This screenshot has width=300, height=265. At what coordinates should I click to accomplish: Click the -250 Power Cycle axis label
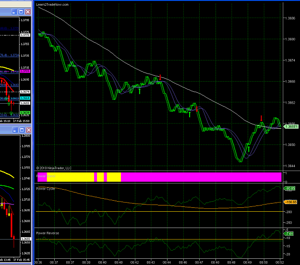pos(288,223)
